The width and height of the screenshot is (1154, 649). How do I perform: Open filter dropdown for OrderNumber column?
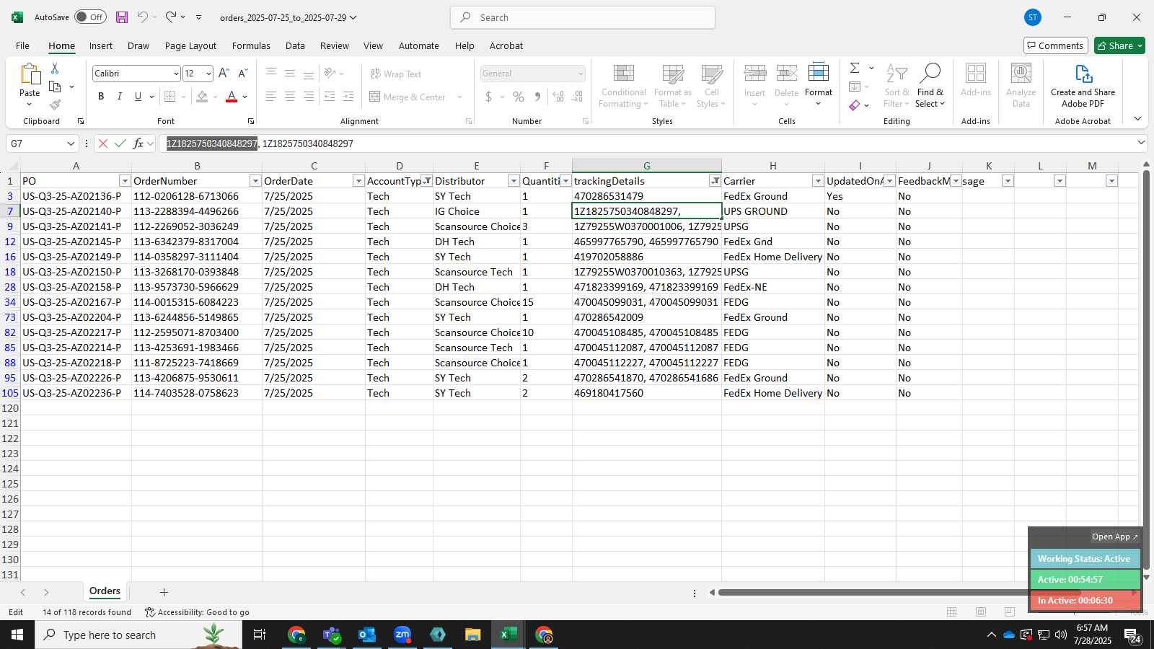coord(255,181)
